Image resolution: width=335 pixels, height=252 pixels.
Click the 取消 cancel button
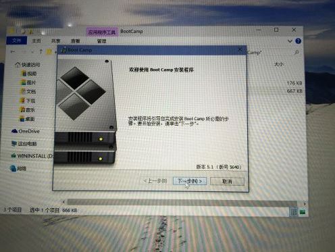[x=227, y=181]
